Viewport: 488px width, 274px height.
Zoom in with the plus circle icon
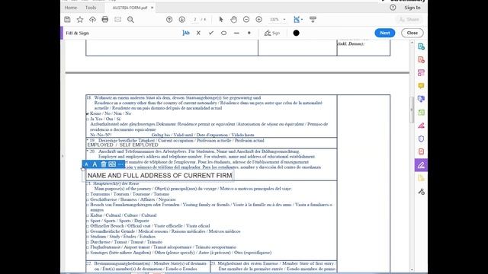pos(259,20)
